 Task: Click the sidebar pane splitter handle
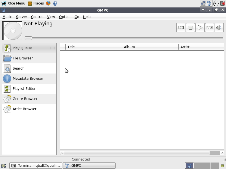click(x=58, y=99)
